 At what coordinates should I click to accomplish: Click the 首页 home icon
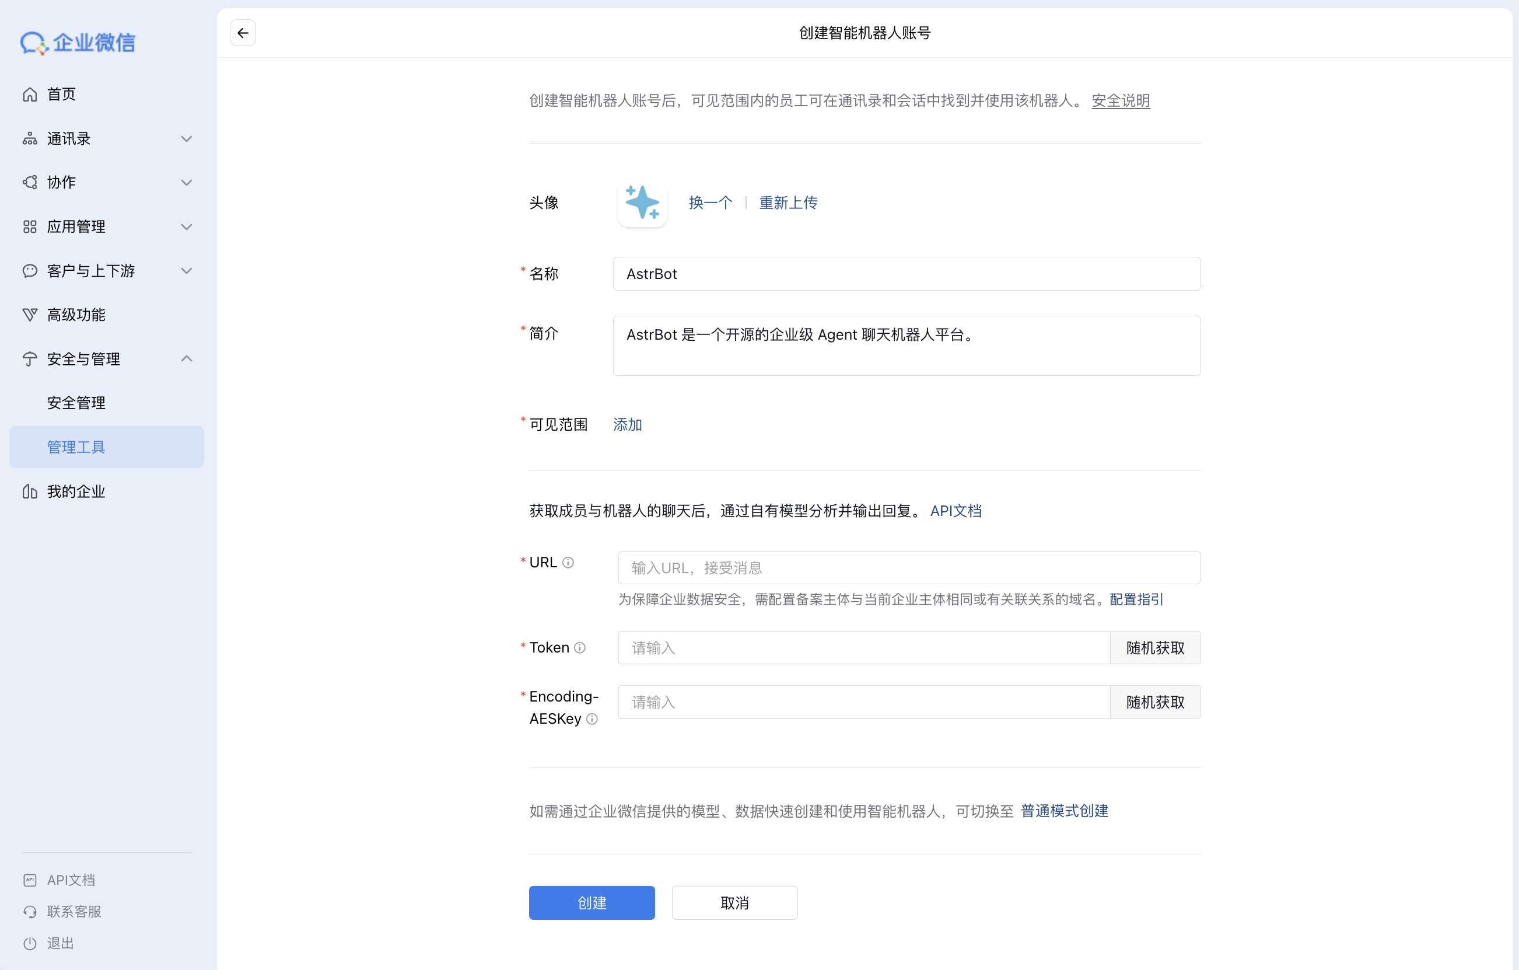[x=30, y=94]
